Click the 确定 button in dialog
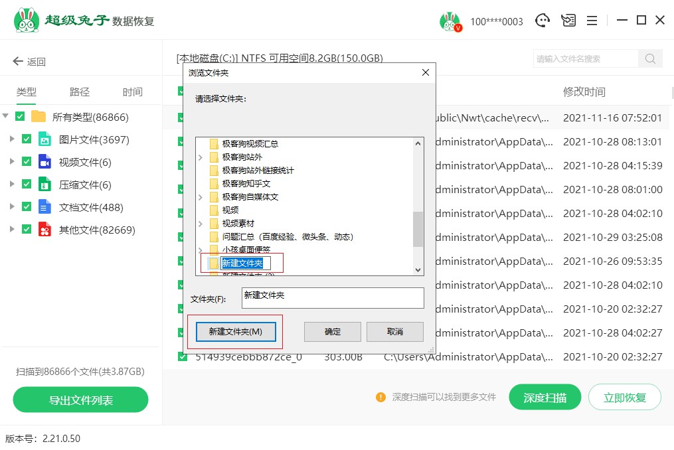Viewport: 674px width, 450px height. coord(332,332)
